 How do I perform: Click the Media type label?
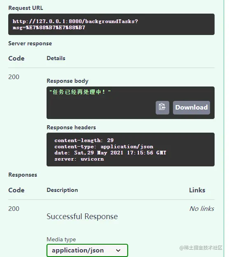tap(61, 239)
